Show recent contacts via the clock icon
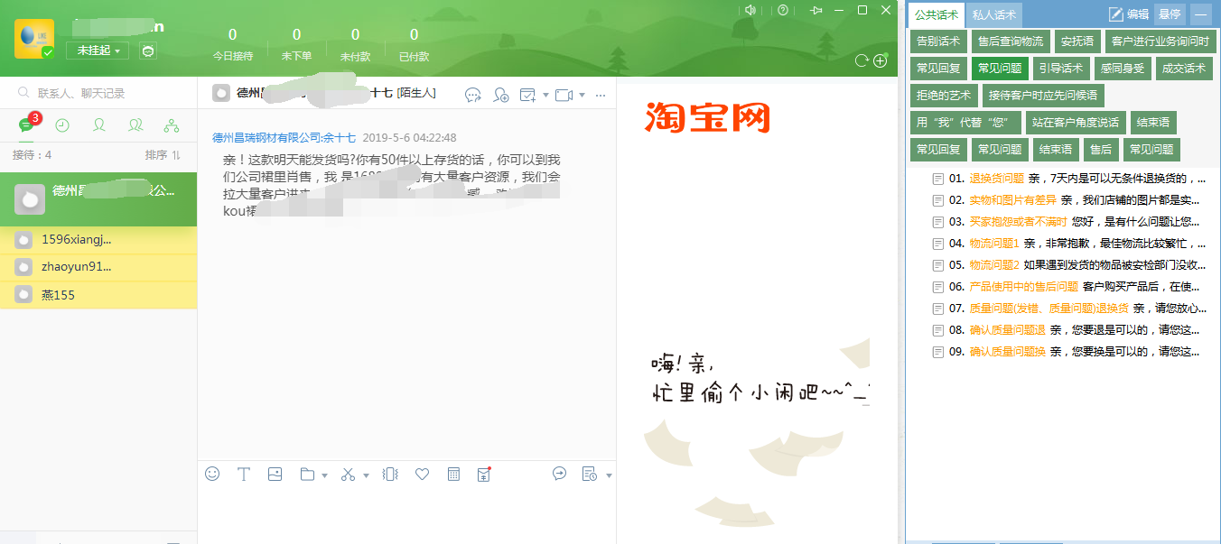The image size is (1221, 544). click(x=62, y=125)
